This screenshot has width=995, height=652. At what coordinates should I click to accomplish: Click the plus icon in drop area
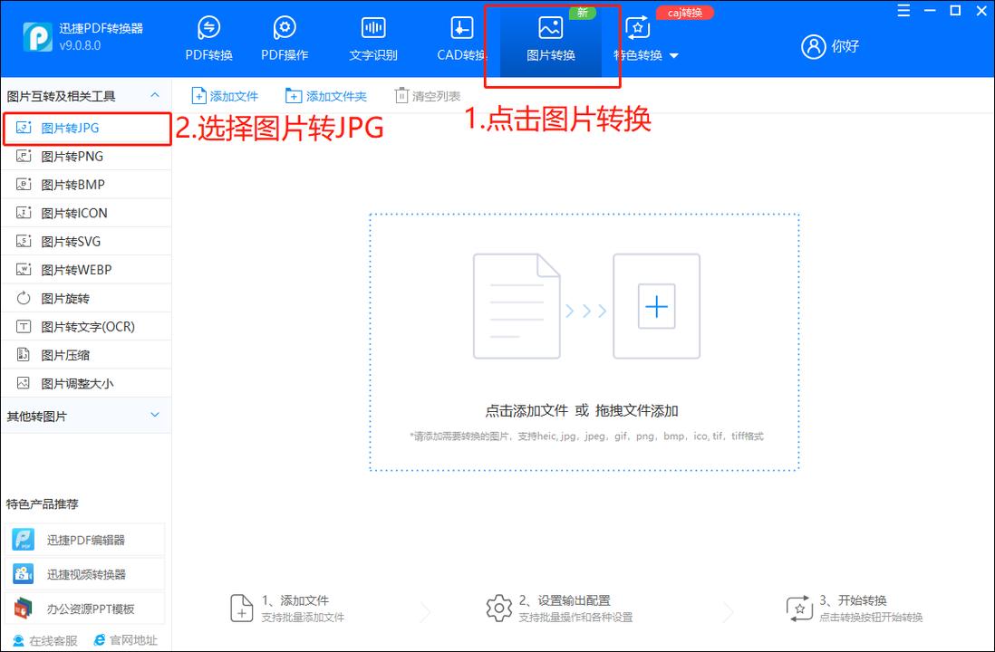656,307
